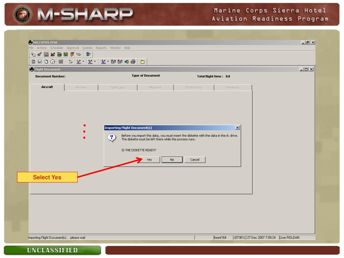Click the red arrow import icon
This screenshot has height=258, width=344.
126,62
